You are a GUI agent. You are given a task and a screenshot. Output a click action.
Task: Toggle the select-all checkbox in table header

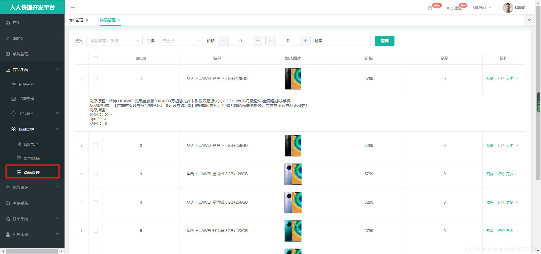coord(96,58)
